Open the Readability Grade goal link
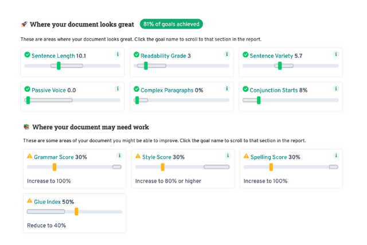The image size is (367, 245). click(x=163, y=56)
